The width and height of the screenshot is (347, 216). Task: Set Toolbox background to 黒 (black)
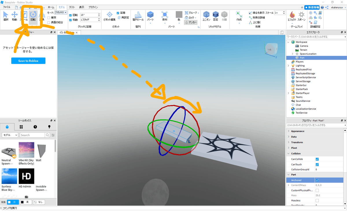pos(25,202)
